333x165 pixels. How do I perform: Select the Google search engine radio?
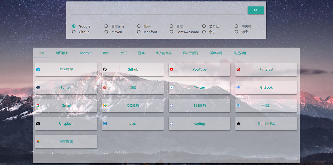pos(74,26)
